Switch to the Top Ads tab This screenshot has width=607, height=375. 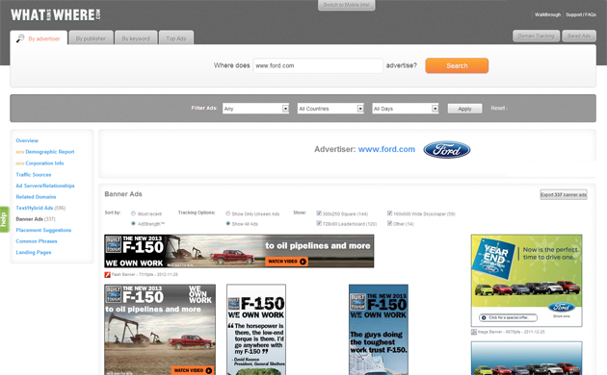tap(176, 38)
